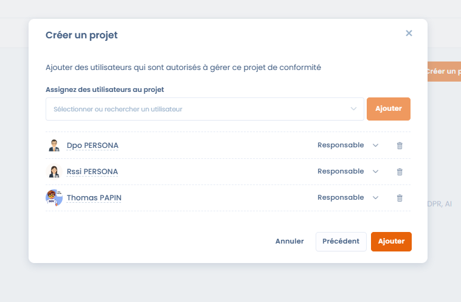Close the Créer un projet dialog
Viewport: 461px width, 302px height.
tap(409, 33)
